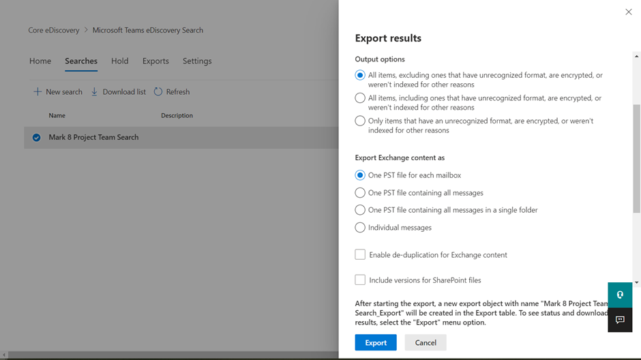This screenshot has width=641, height=360.
Task: Open the black chat feedback icon
Action: [620, 320]
